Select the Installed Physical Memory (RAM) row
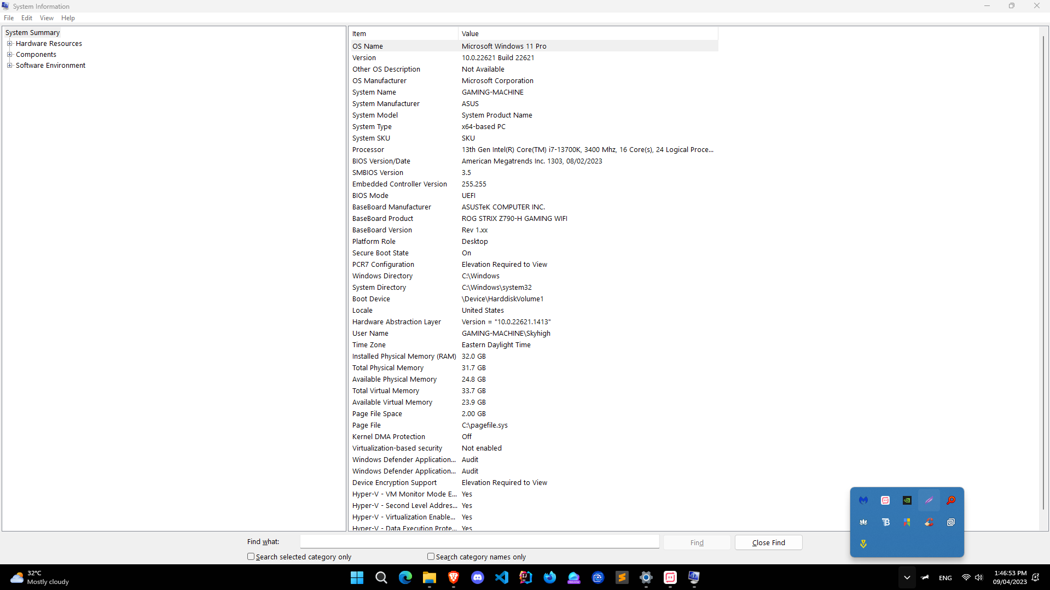This screenshot has height=590, width=1050. coord(534,357)
